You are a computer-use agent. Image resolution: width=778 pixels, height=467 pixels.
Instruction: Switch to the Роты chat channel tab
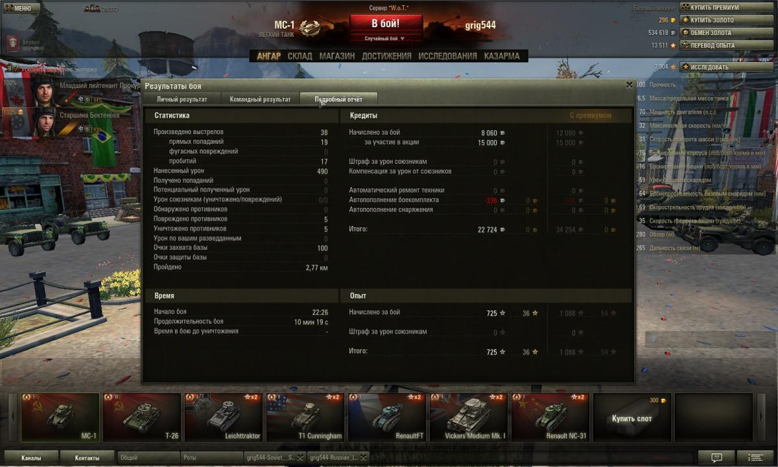(211, 457)
